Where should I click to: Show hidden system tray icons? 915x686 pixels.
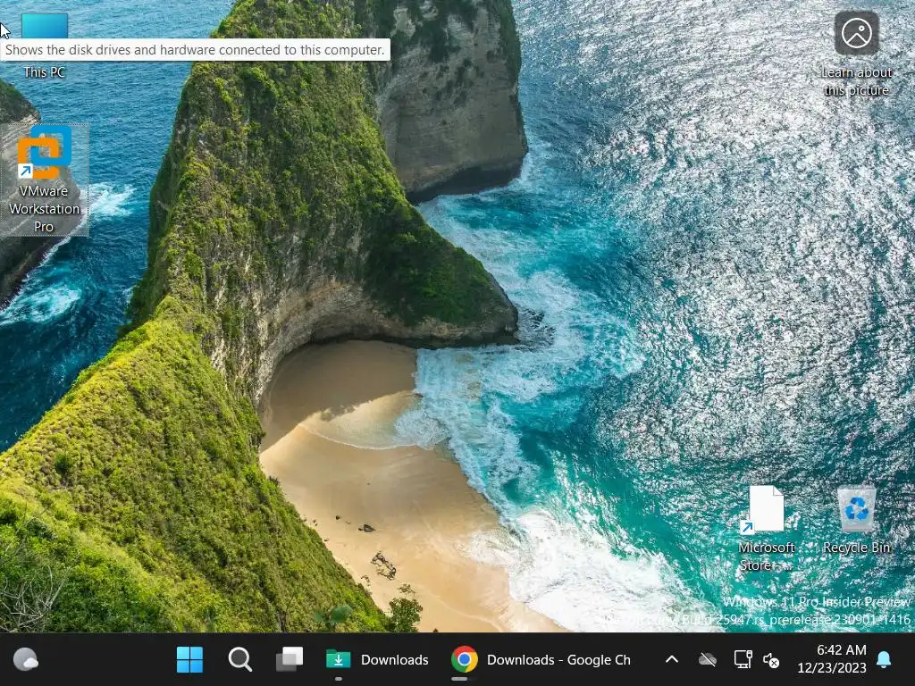point(672,660)
